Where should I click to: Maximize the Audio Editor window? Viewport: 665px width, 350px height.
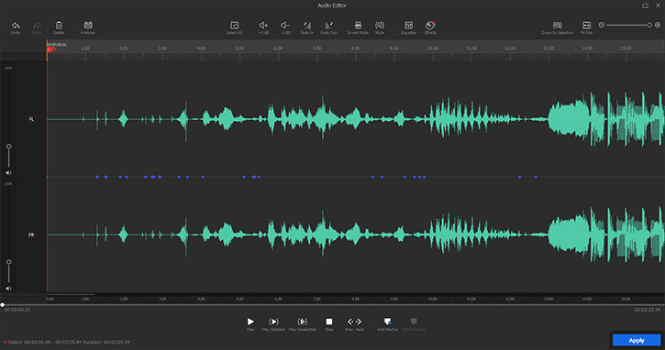click(645, 5)
